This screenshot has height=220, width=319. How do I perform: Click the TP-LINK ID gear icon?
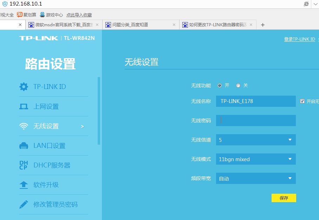tap(24, 87)
